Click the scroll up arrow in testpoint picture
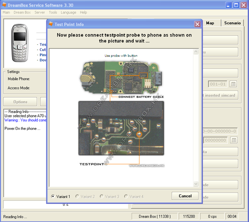 (196, 52)
